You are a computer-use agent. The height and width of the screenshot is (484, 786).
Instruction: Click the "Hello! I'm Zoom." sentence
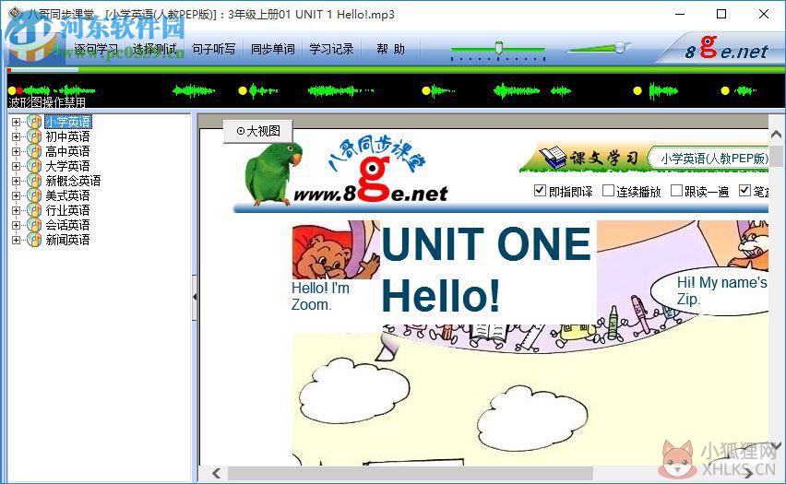click(x=320, y=296)
